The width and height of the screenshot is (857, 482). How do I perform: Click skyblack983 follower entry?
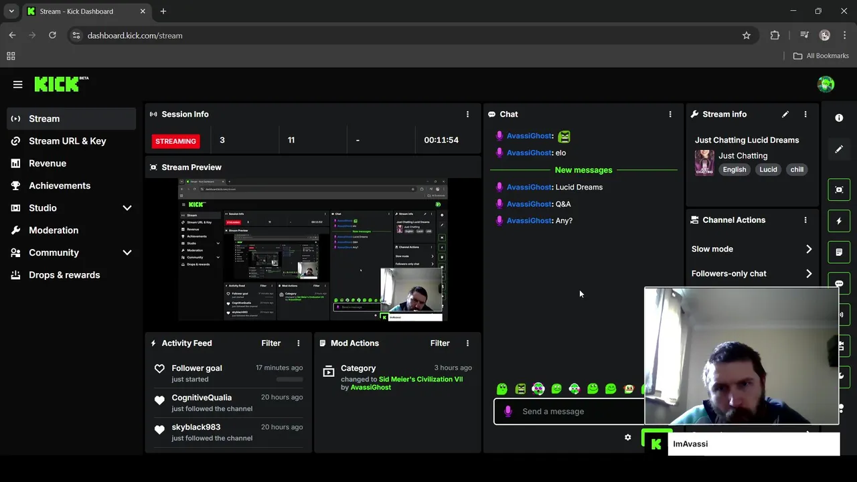228,432
